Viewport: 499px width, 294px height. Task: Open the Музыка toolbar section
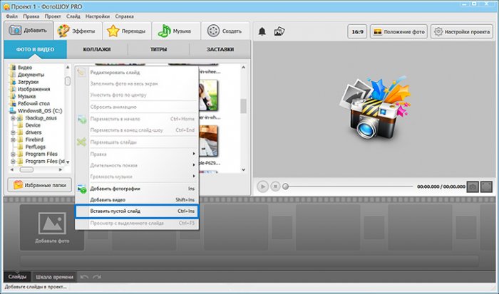tap(175, 31)
